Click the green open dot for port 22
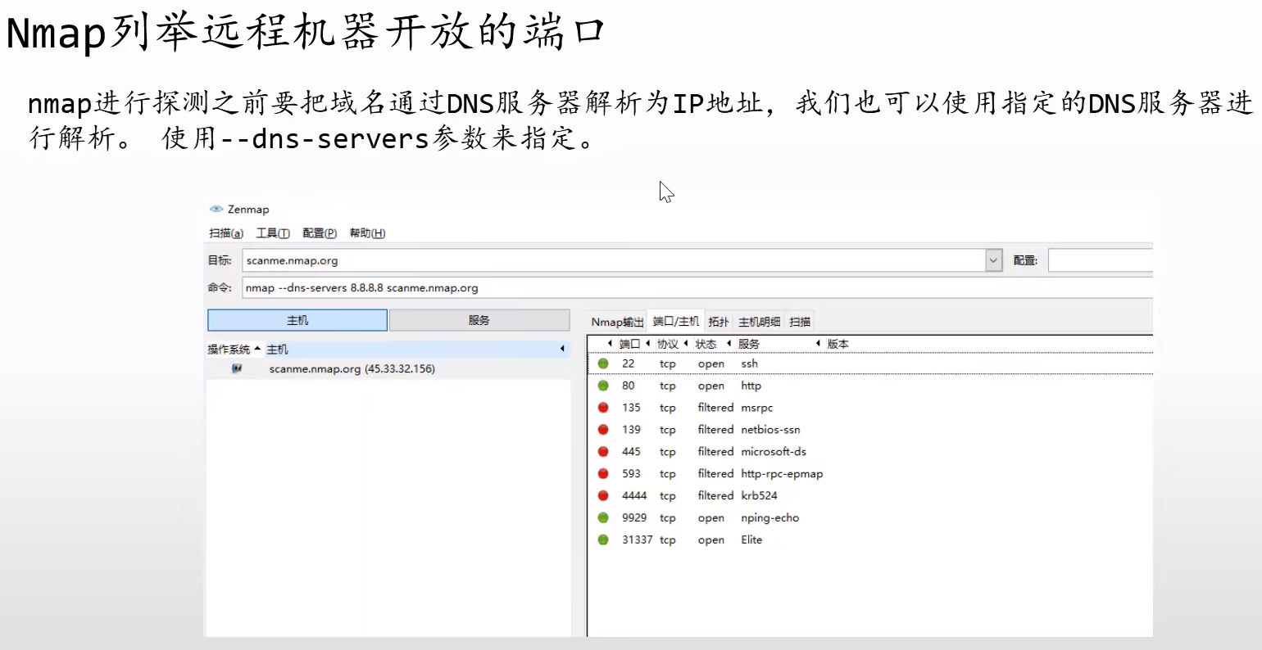This screenshot has width=1262, height=650. pyautogui.click(x=604, y=363)
